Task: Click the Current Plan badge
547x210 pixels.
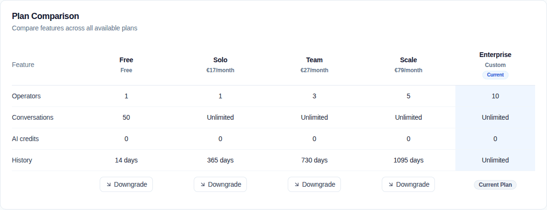Action: tap(495, 185)
